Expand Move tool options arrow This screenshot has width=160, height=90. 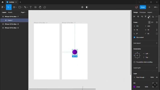(10, 7)
